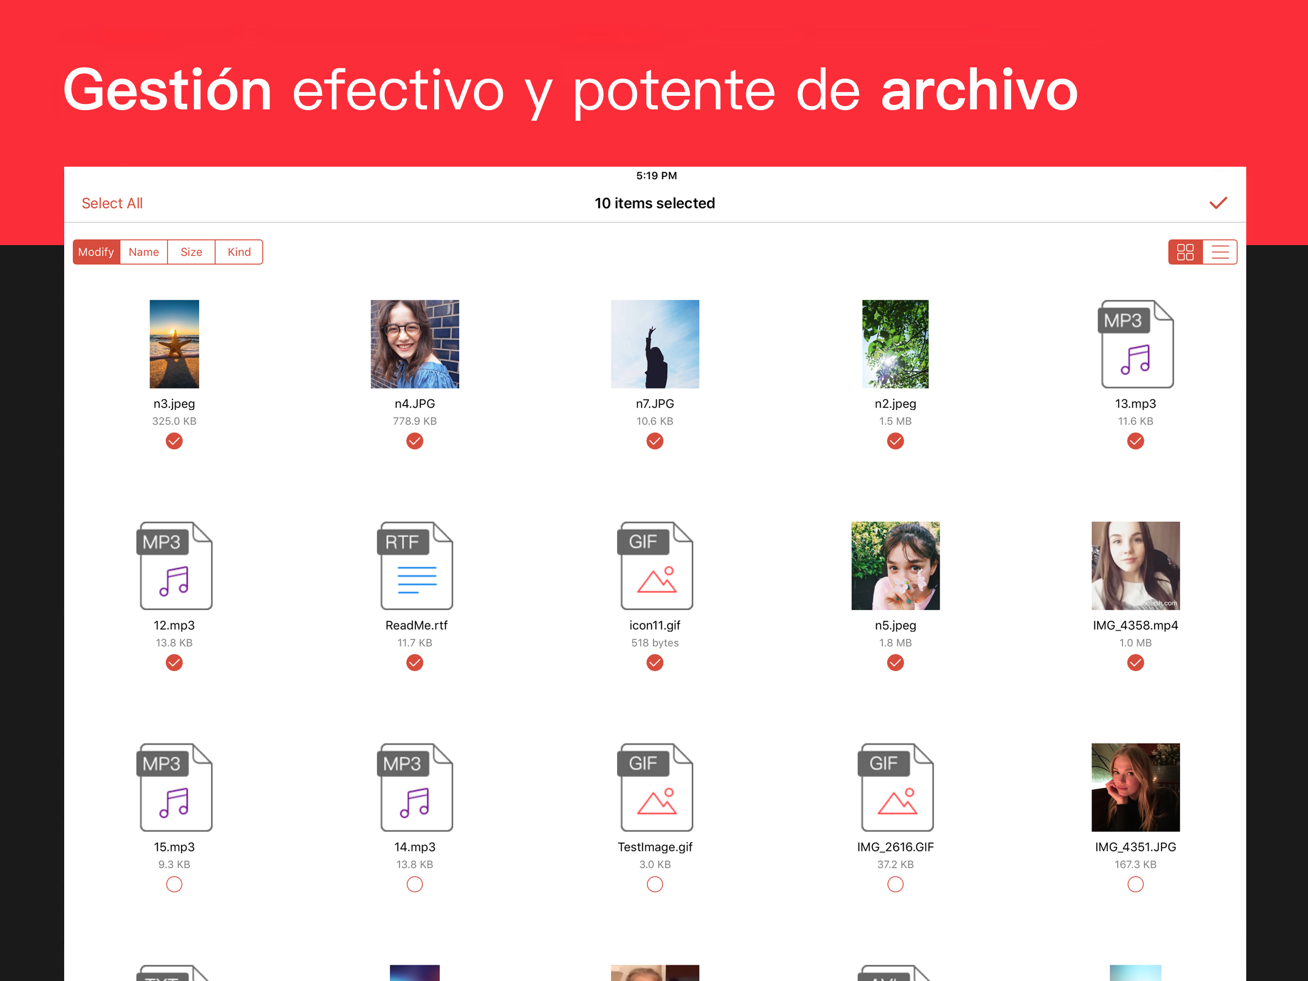This screenshot has height=981, width=1308.
Task: Click the "167.3 KB" size label
Action: (1136, 865)
